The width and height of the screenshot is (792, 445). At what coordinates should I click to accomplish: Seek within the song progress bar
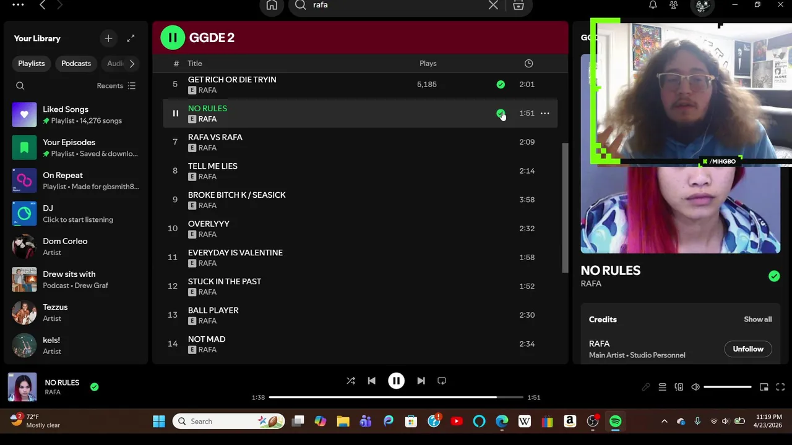396,397
